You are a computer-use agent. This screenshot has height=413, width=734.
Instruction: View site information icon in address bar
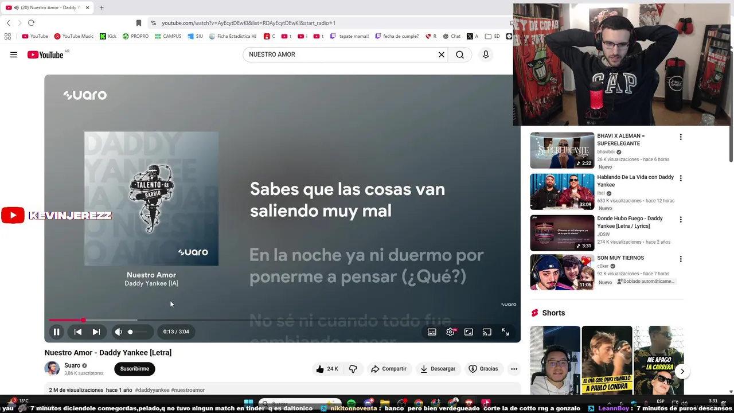click(x=153, y=23)
